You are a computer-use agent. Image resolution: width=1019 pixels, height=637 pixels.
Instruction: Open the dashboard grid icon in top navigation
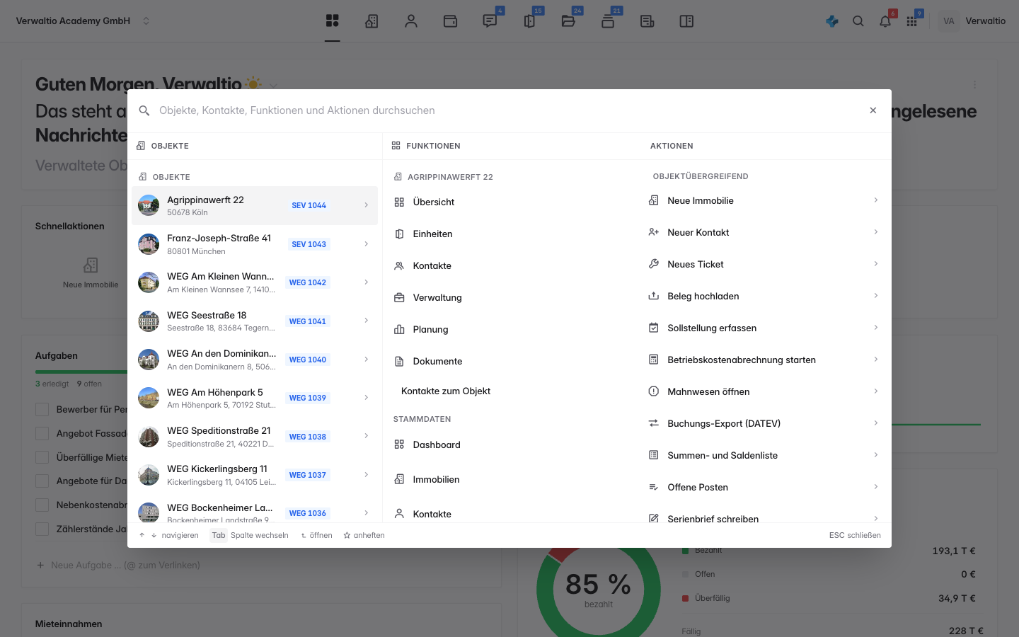pos(333,21)
